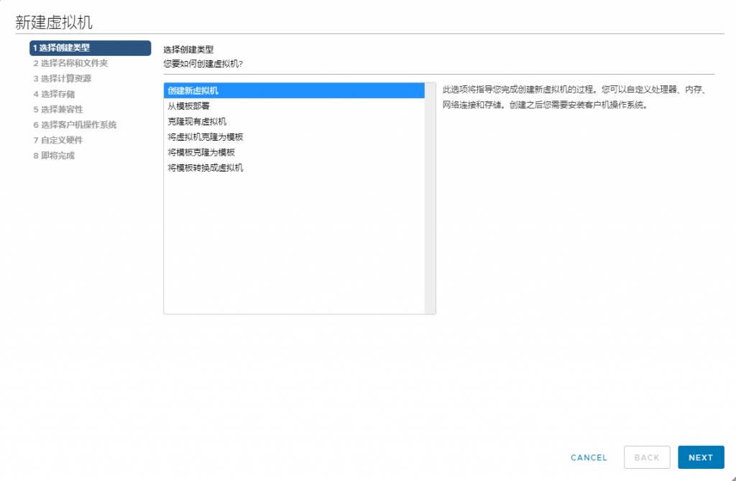Image resolution: width=736 pixels, height=481 pixels.
Task: Select 将模板克隆为模板 option
Action: 294,152
